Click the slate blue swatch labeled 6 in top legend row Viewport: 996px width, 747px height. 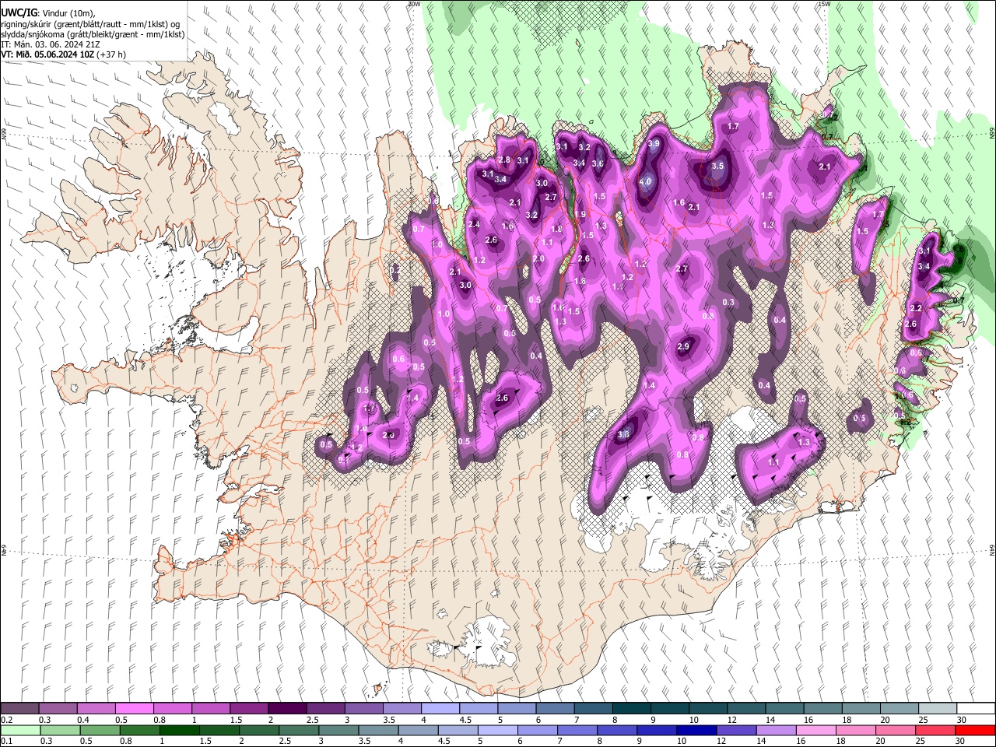pos(555,708)
